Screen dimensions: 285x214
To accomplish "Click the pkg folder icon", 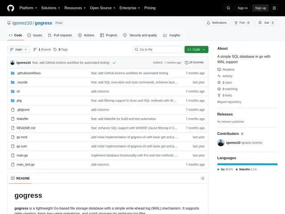I will [x=12, y=100].
